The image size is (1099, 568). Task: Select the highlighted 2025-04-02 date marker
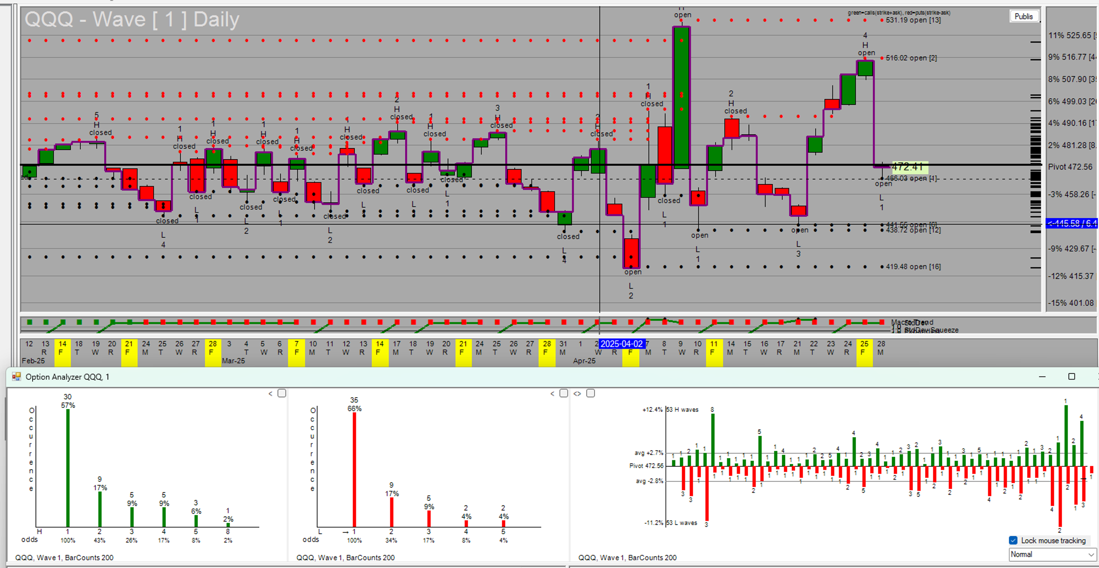coord(622,344)
